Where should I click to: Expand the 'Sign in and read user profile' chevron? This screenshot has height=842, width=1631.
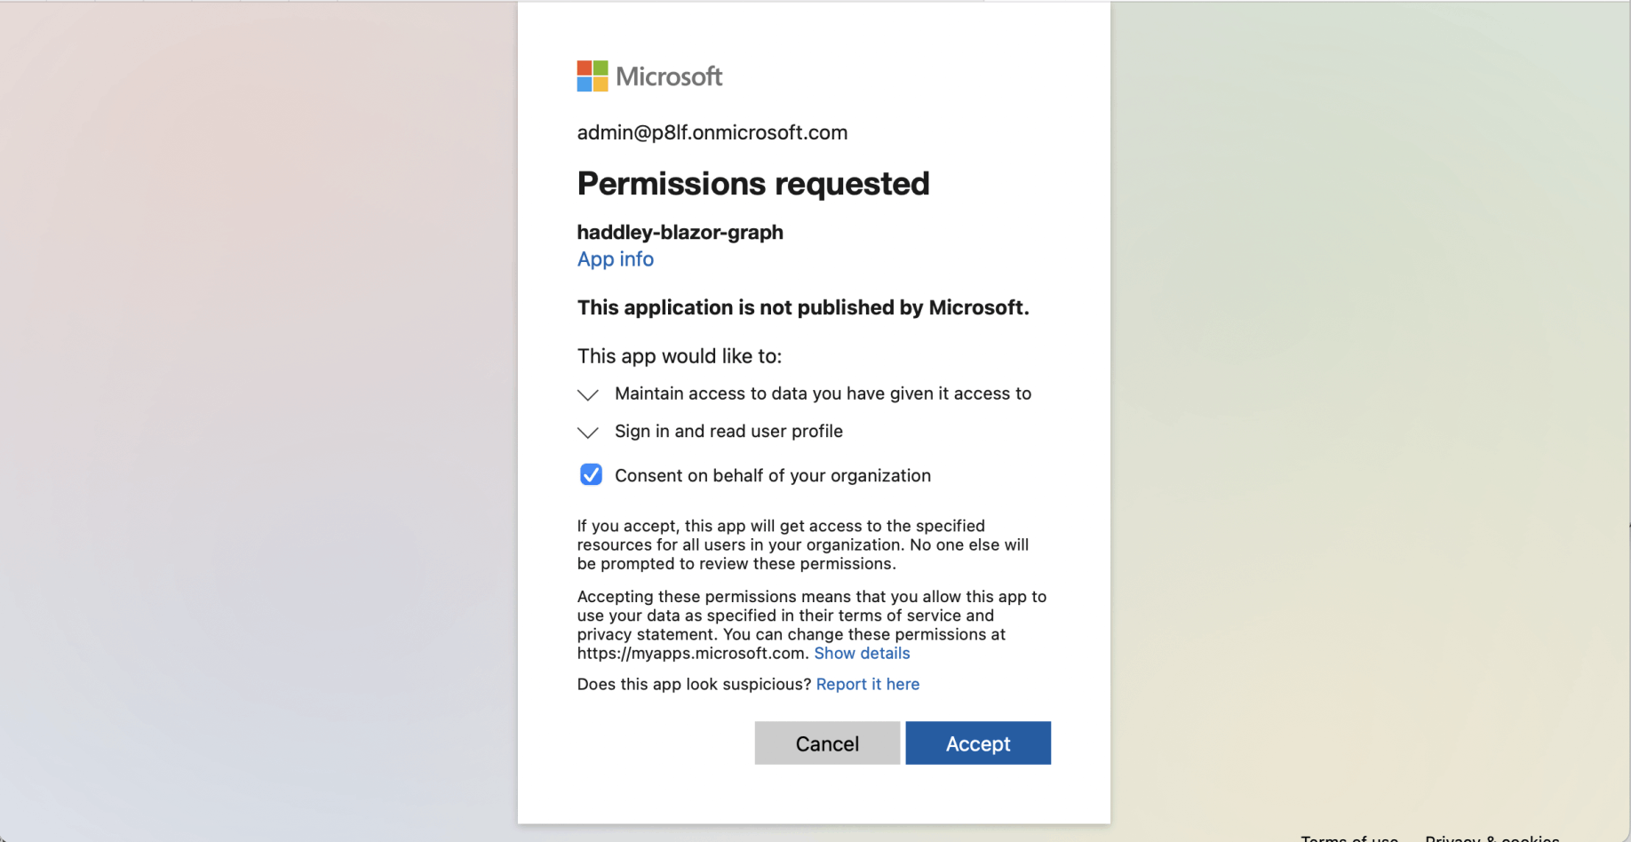[588, 433]
